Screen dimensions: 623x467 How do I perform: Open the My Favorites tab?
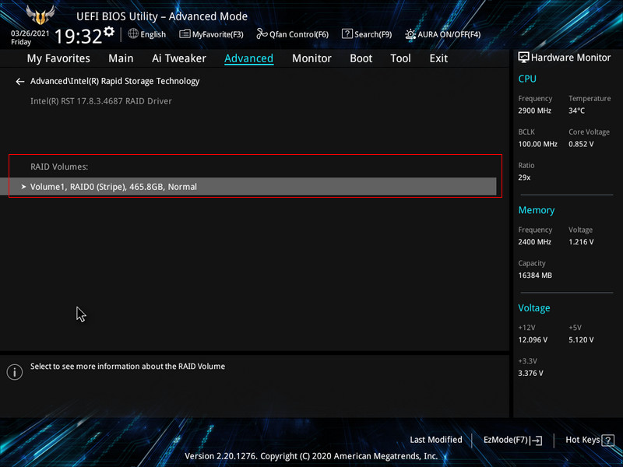pos(58,58)
